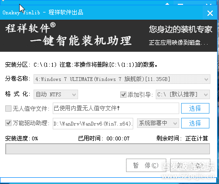Click 选择 button for 无人值守文件
Viewport: 219px width, 184px height.
coord(195,108)
